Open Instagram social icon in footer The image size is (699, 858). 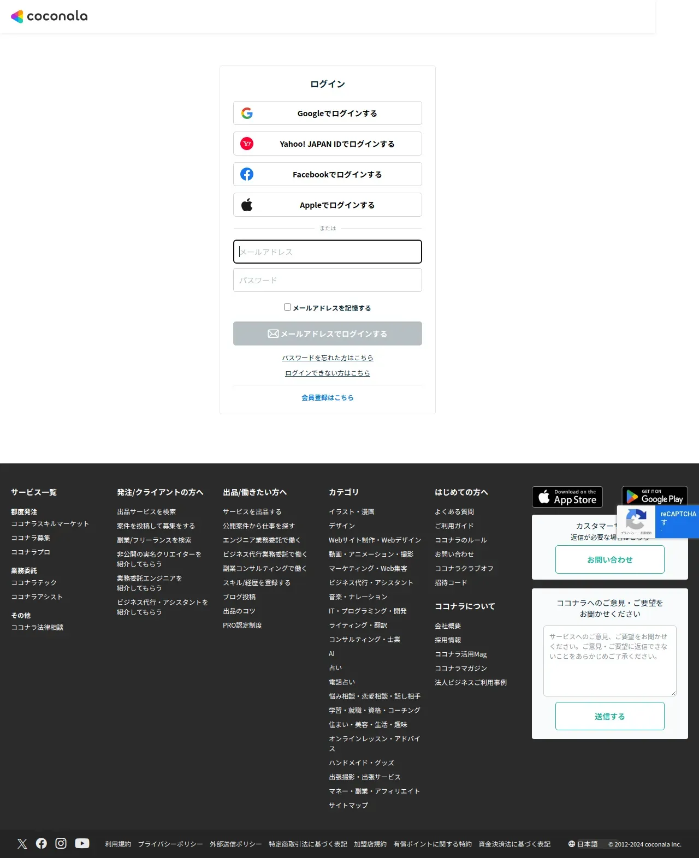[61, 843]
